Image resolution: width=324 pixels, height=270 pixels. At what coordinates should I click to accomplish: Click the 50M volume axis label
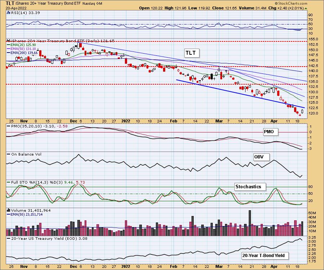click(312, 213)
